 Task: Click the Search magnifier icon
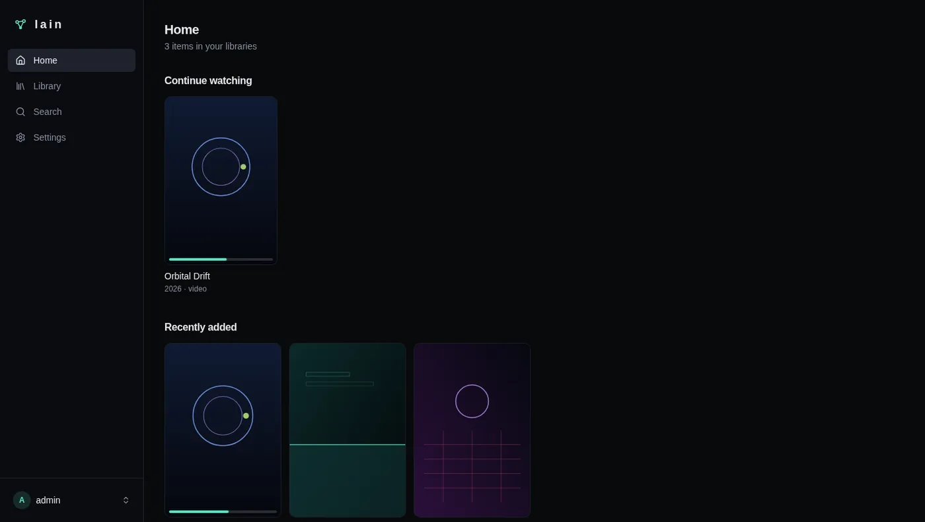[20, 112]
